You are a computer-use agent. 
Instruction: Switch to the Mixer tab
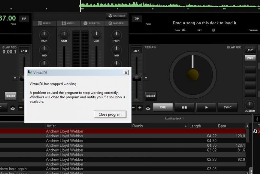click(44, 23)
